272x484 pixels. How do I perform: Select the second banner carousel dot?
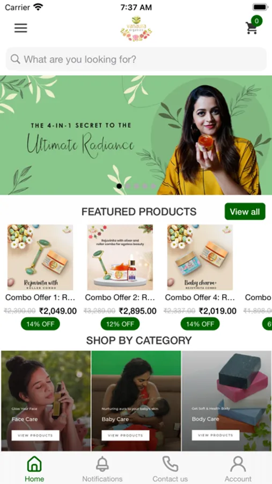coord(128,186)
